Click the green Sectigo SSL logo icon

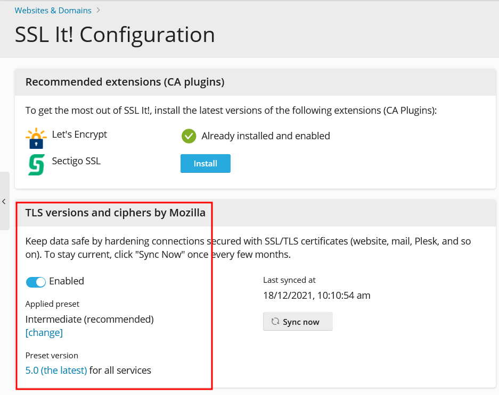point(36,165)
